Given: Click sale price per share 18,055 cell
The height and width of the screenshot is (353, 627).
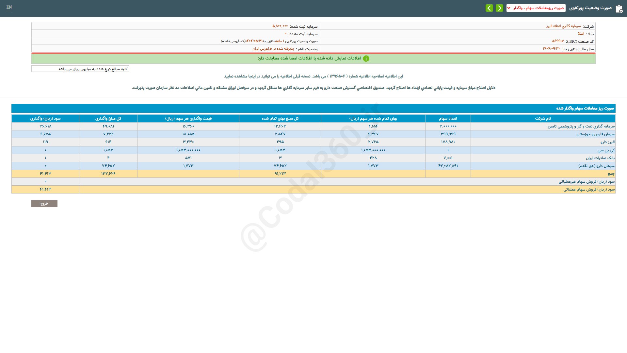Looking at the screenshot, I should pyautogui.click(x=188, y=134).
